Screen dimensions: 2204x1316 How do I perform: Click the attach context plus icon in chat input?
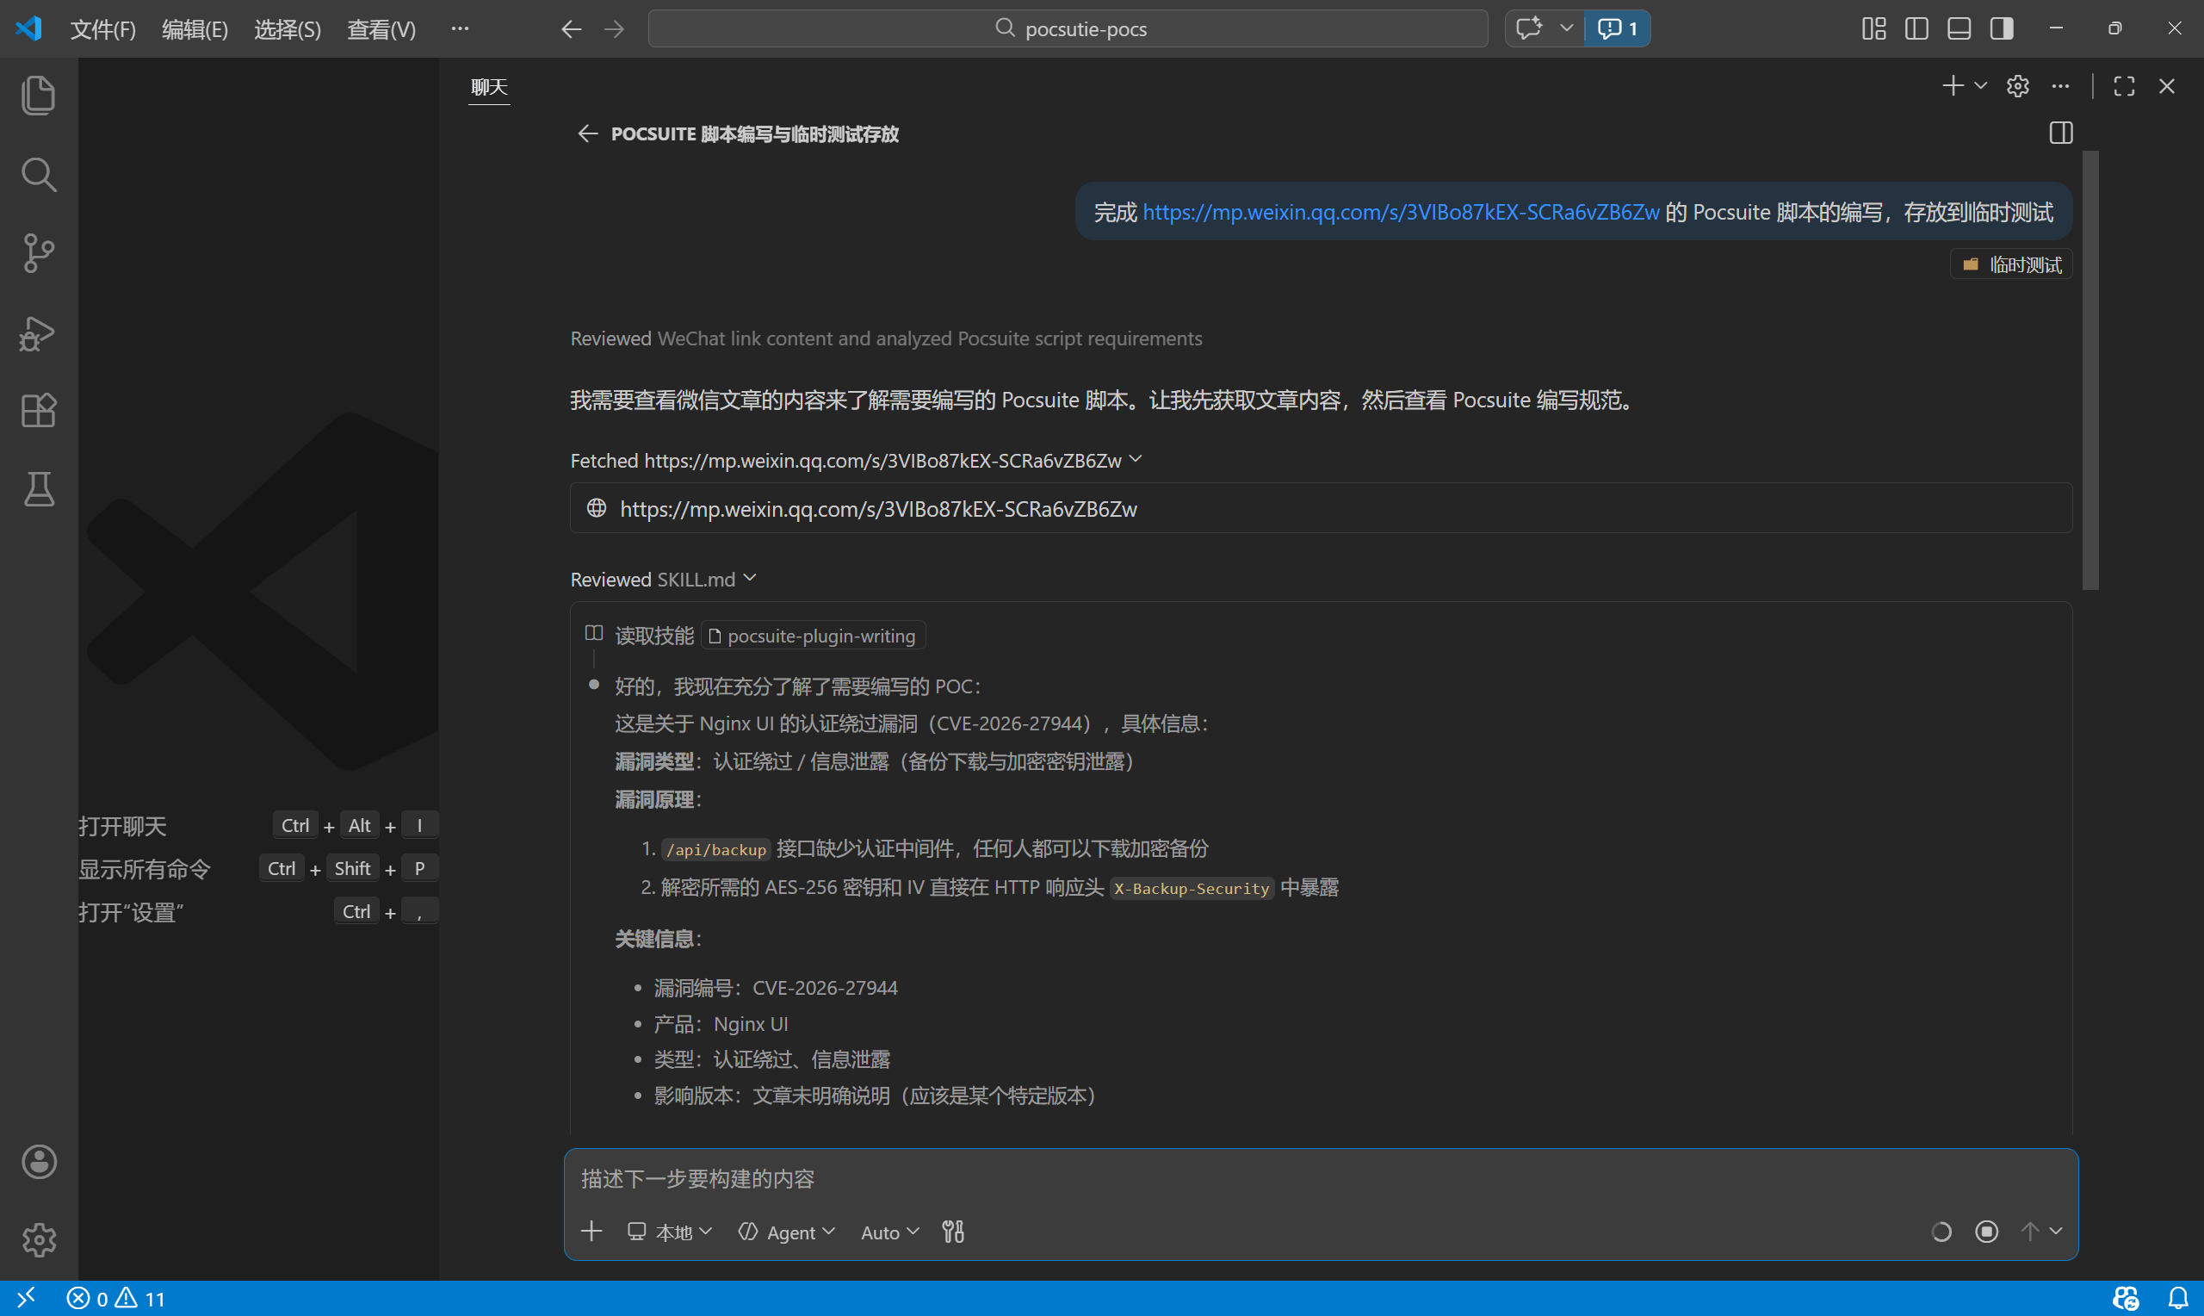(x=591, y=1231)
